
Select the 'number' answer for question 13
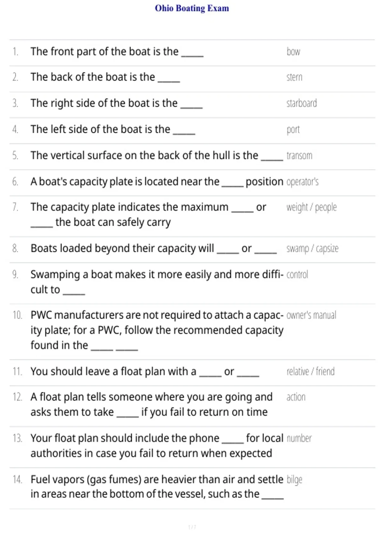coord(299,438)
